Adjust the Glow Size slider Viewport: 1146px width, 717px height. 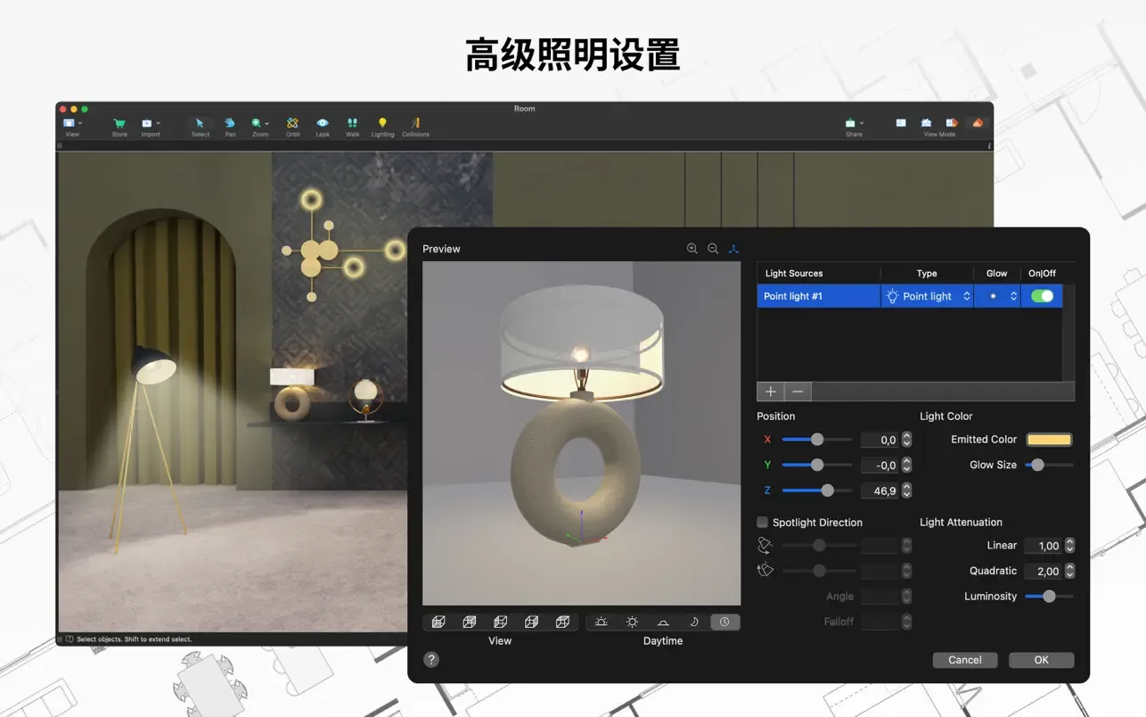coord(1049,465)
